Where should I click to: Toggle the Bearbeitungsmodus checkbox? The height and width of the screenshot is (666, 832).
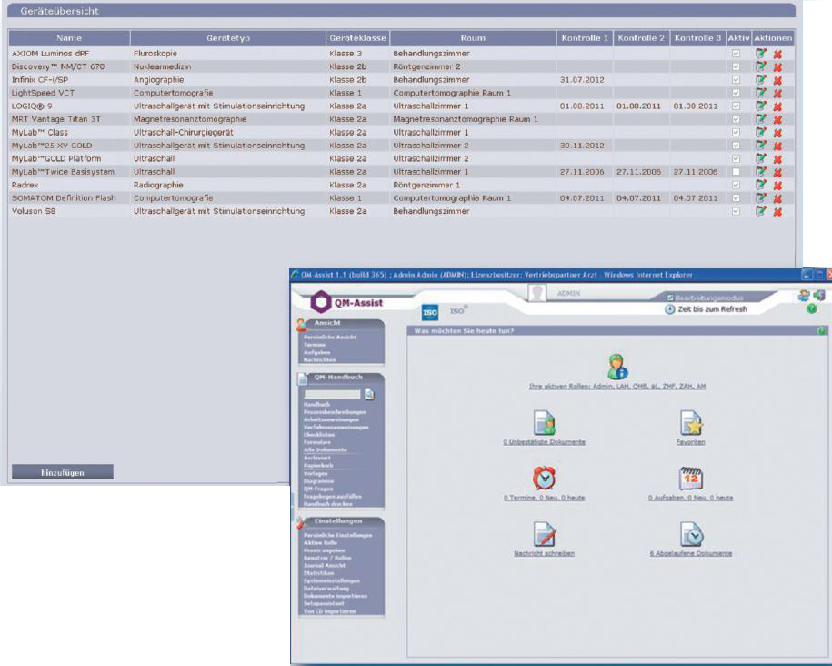[x=670, y=298]
